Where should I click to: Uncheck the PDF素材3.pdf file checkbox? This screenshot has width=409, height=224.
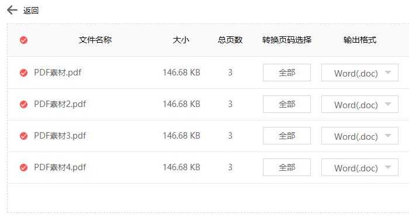point(24,136)
